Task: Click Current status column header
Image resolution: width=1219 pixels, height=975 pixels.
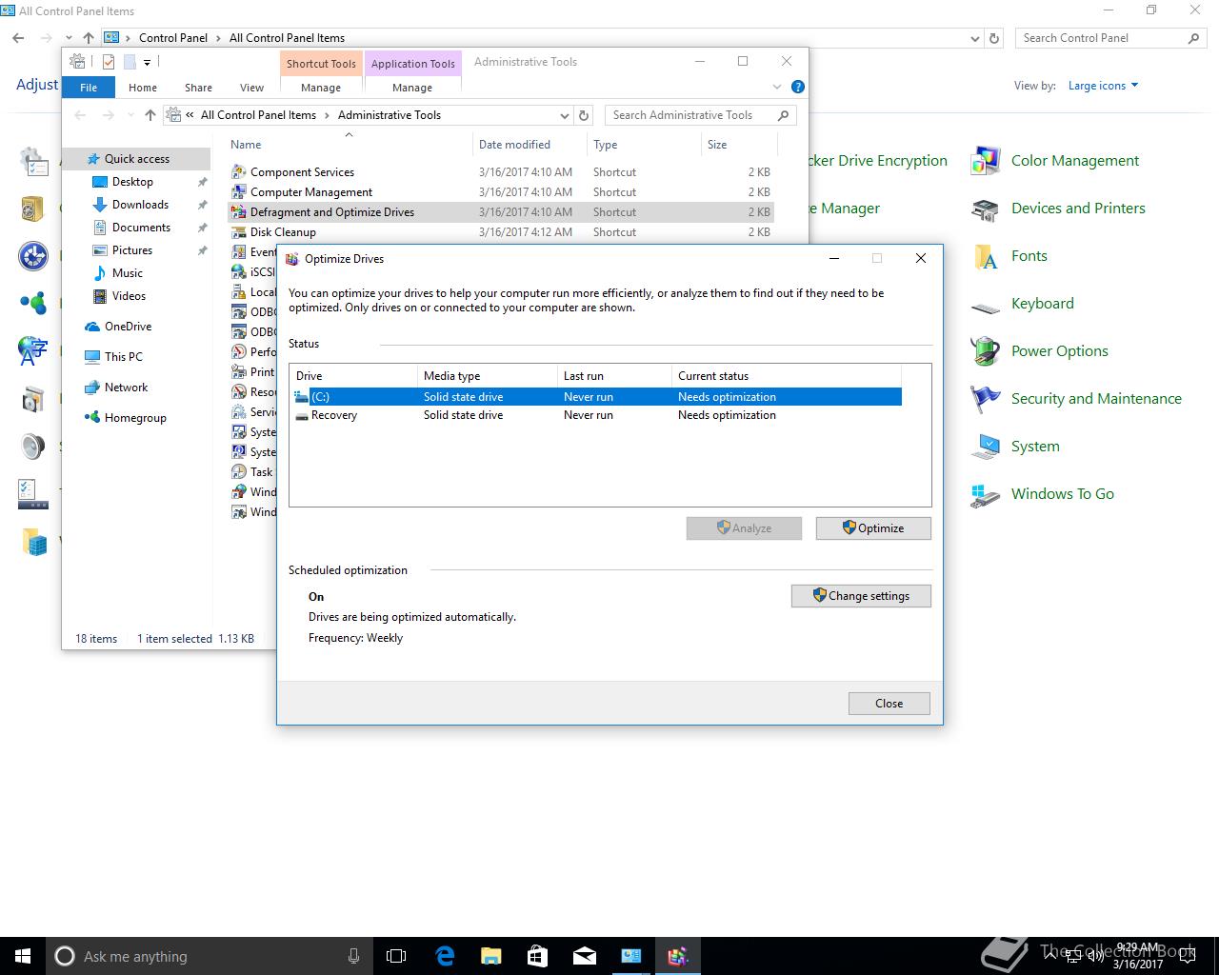Action: pos(786,376)
